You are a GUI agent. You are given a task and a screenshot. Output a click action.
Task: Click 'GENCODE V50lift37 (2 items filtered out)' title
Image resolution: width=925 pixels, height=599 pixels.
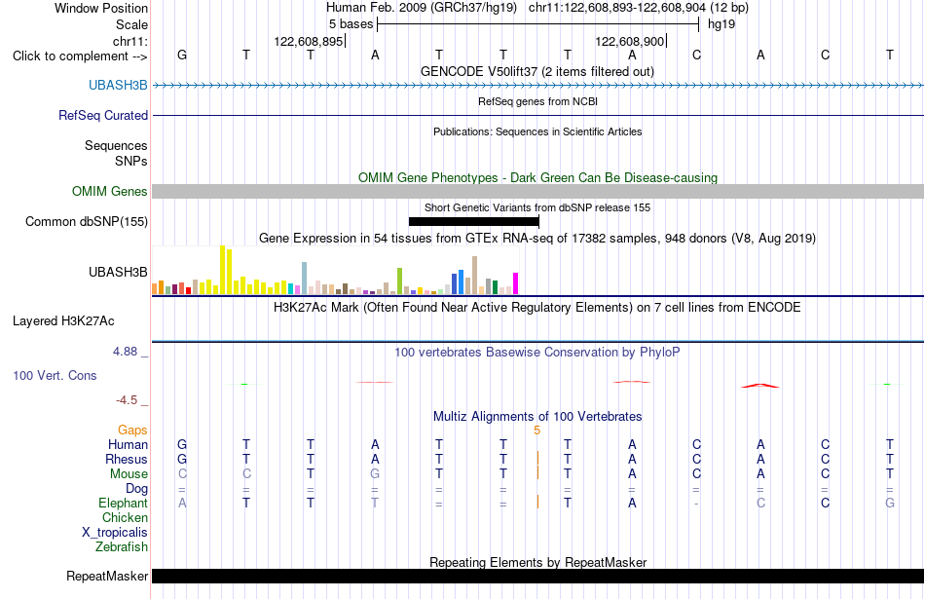click(537, 71)
